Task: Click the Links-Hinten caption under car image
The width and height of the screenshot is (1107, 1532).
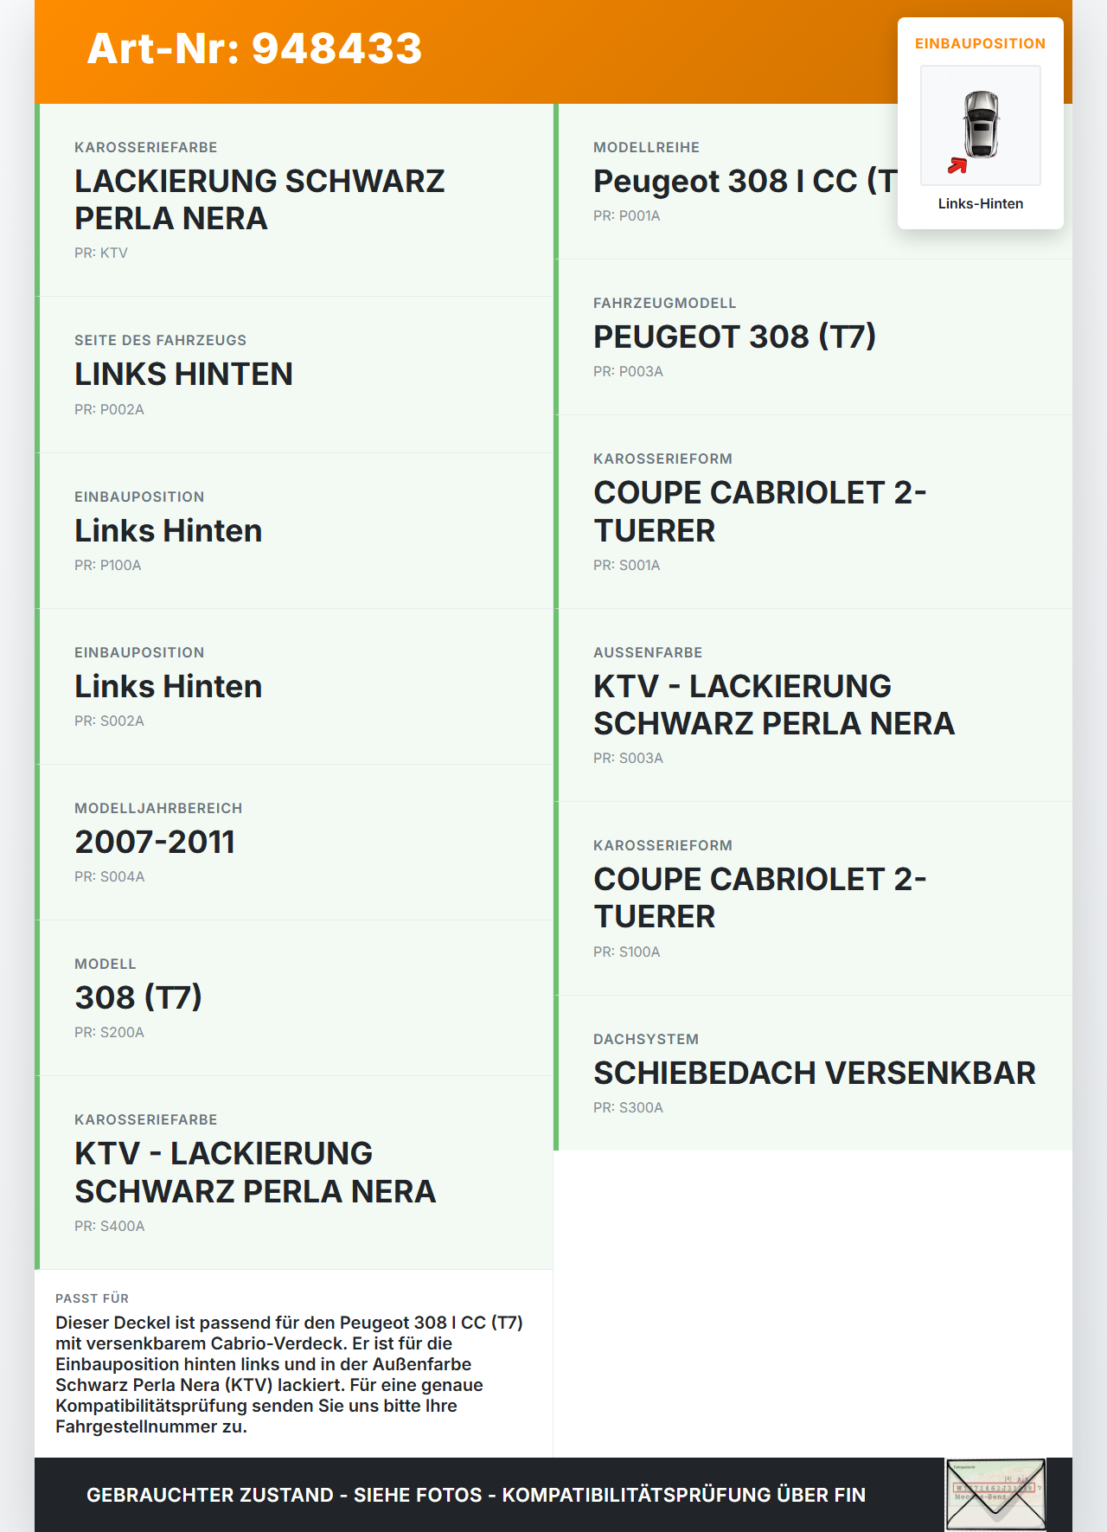Action: pyautogui.click(x=981, y=203)
